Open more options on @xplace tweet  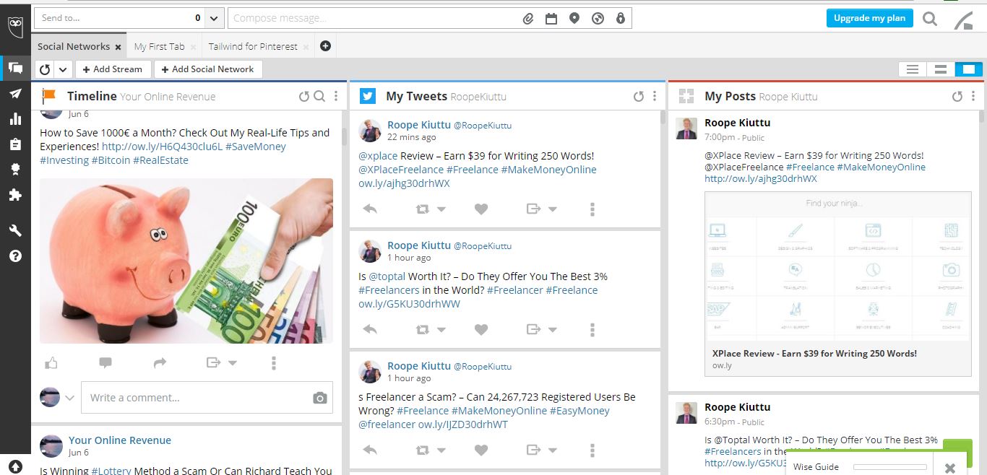592,209
